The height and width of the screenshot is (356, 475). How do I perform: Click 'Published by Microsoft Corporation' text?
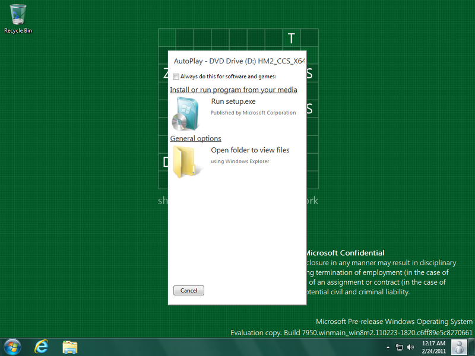tap(254, 113)
